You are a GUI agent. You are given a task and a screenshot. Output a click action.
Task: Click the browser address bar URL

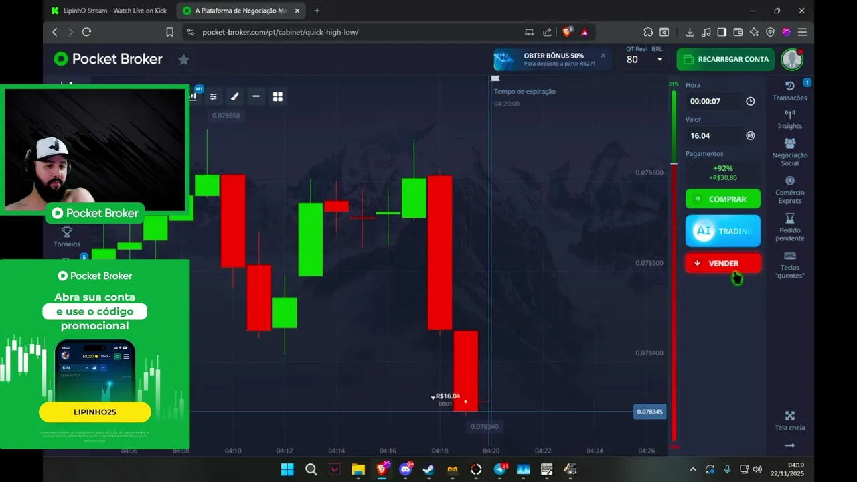click(x=280, y=32)
